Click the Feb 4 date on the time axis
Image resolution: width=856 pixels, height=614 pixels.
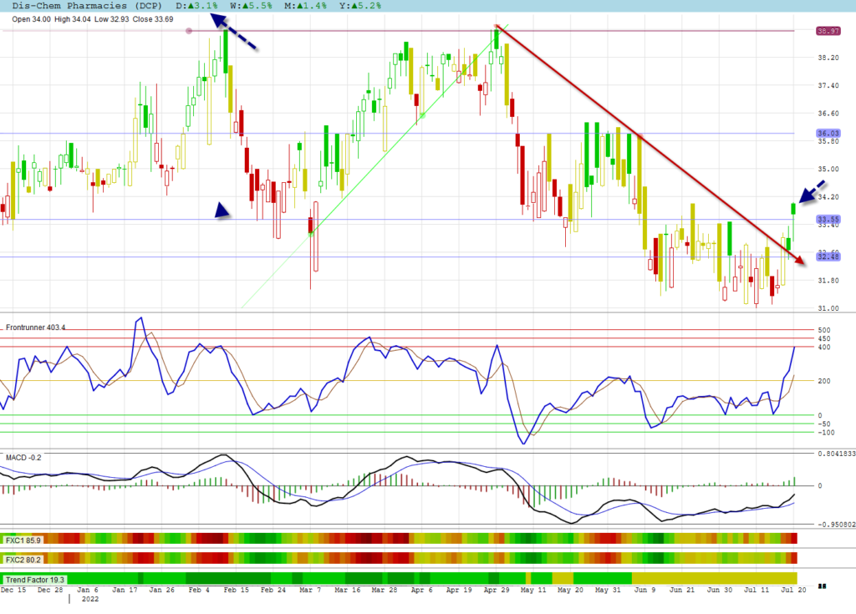(x=199, y=590)
